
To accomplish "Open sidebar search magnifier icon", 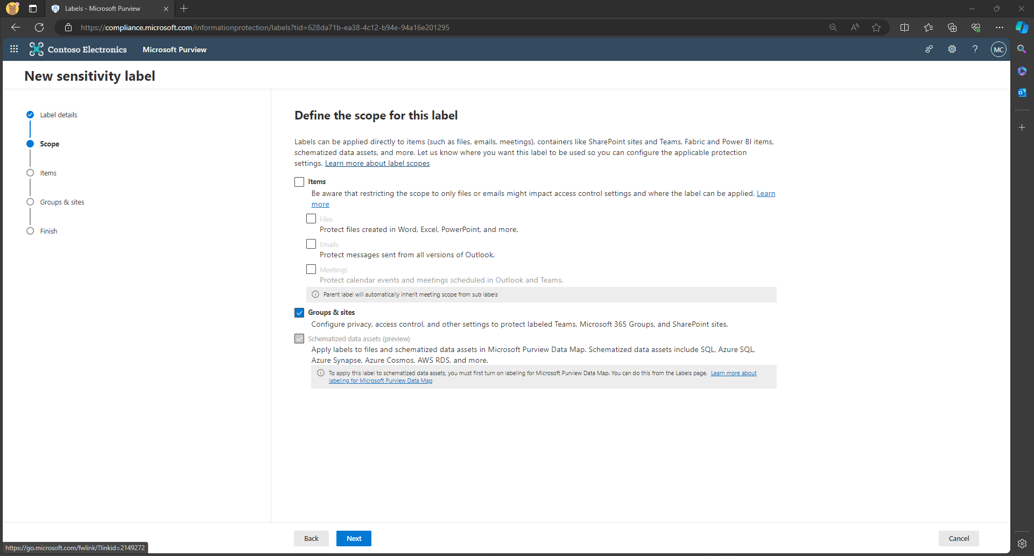I will click(1022, 49).
